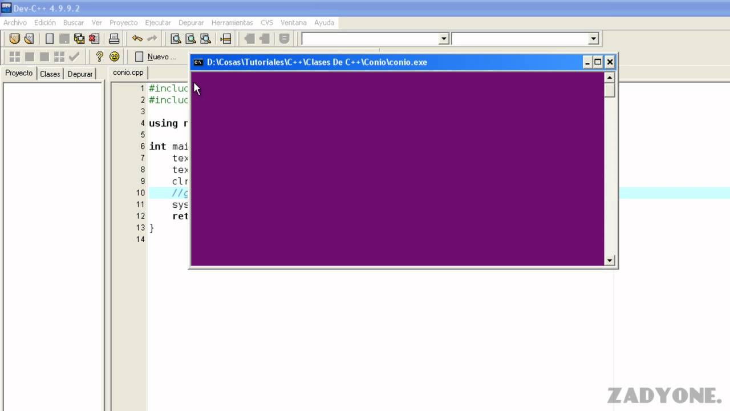Click the yellow smiley about icon
The height and width of the screenshot is (411, 730).
tap(114, 57)
